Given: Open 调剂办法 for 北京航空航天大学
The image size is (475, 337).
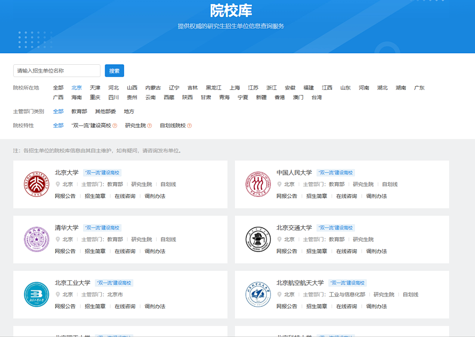Looking at the screenshot, I should [376, 306].
